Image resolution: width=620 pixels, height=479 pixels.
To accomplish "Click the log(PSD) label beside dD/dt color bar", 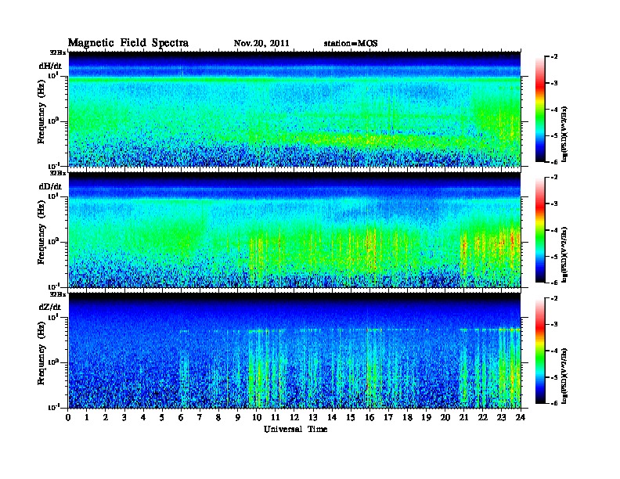I will tap(565, 254).
